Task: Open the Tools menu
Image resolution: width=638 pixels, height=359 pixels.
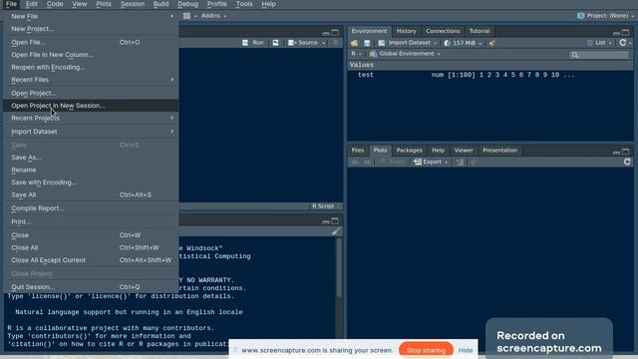Action: (244, 4)
